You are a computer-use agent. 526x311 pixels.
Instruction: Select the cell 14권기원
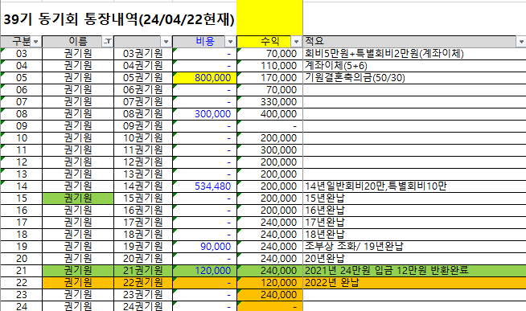tap(143, 186)
